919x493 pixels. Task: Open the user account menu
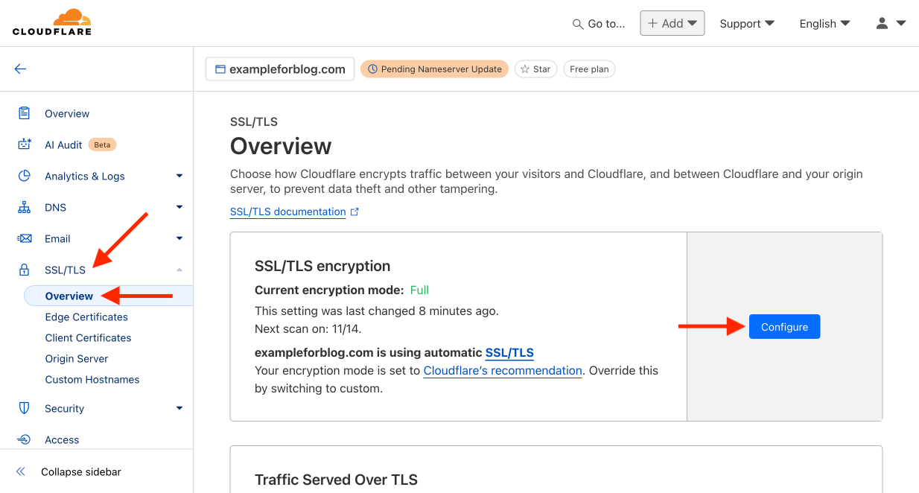pyautogui.click(x=890, y=23)
